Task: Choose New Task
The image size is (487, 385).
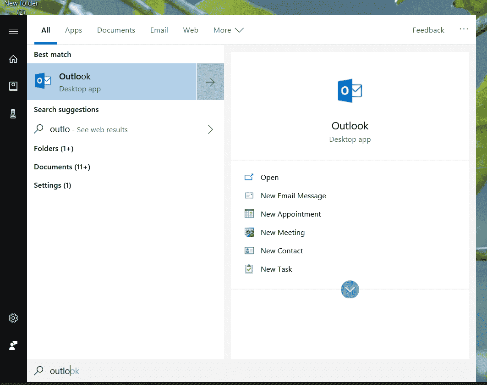Action: click(x=276, y=269)
